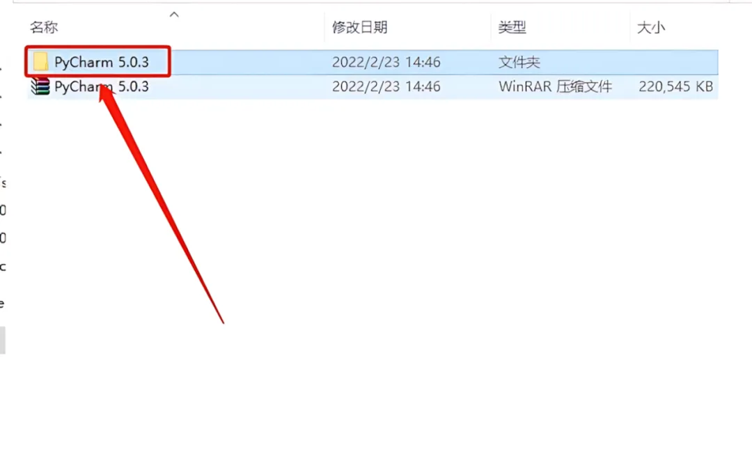Click the divider between 类型 and 大小 headers
The height and width of the screenshot is (452, 752).
629,27
